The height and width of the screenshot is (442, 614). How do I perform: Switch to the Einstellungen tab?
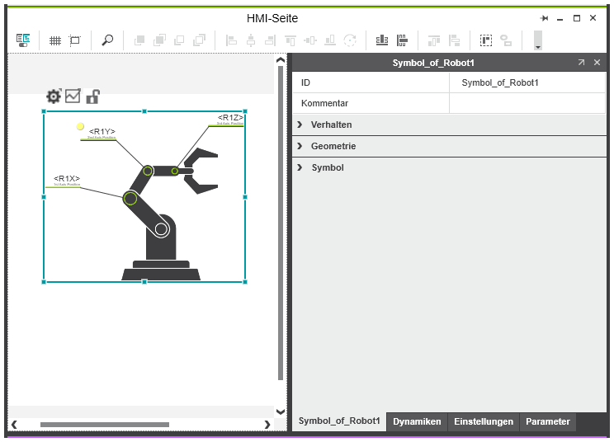484,421
